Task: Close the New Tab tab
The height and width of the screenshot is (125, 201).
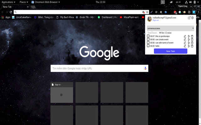Action: (28, 7)
